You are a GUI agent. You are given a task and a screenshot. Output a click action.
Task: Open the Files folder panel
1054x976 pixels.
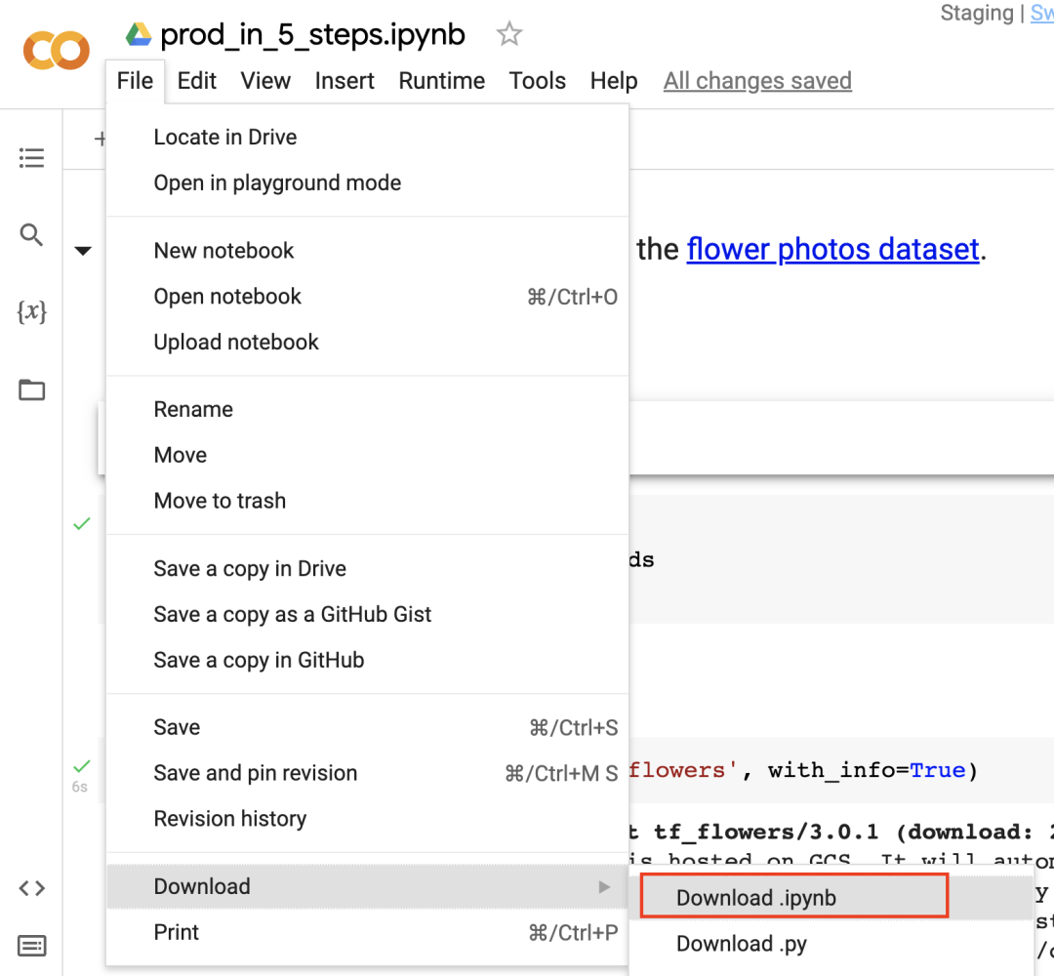(x=32, y=390)
